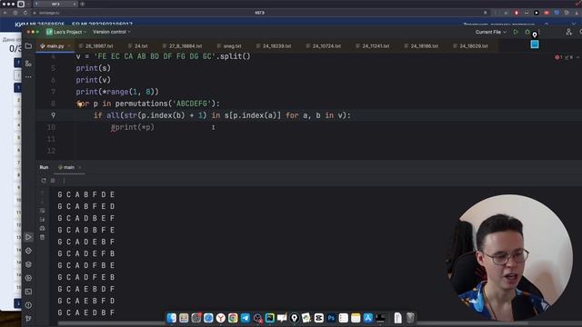Open new tab button in browser window
Viewport: 582px width, 327px height.
pos(83,4)
